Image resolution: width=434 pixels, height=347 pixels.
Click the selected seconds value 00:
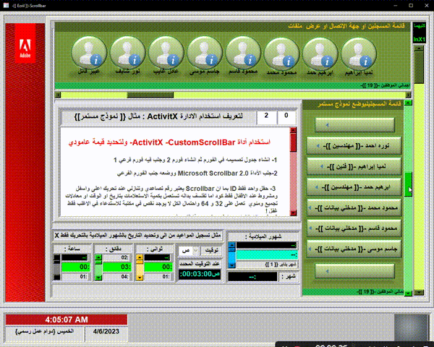158,267
